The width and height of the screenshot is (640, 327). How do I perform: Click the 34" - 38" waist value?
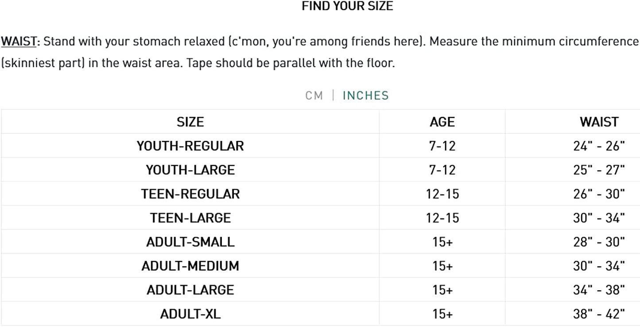599,290
